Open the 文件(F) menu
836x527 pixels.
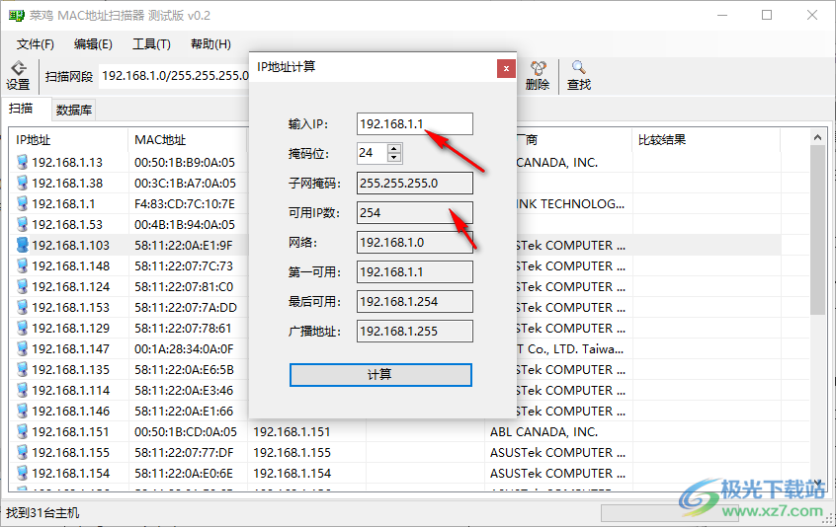point(36,44)
